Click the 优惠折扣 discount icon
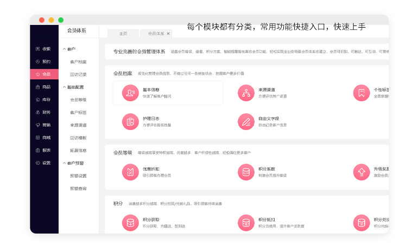Screen dimensions: 419x252 click(130, 172)
